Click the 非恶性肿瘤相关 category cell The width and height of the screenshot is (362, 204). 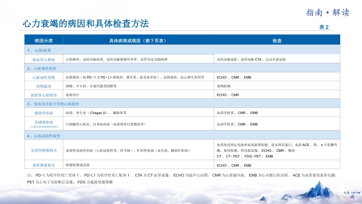44,150
